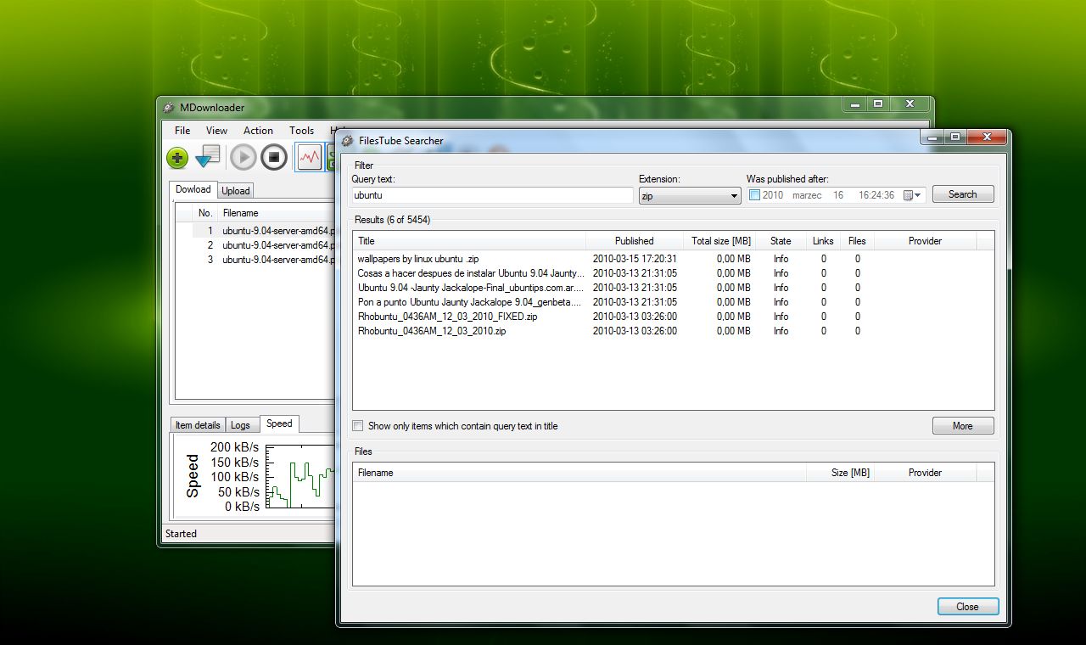Click the Provider column header in results
The height and width of the screenshot is (645, 1086).
click(925, 241)
